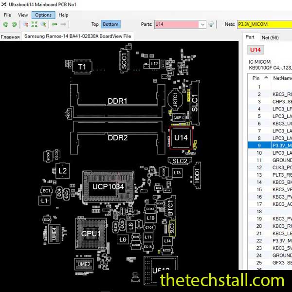Select pin 1 row in list
Image resolution: width=292 pixels, height=292 pixels.
pos(270,87)
